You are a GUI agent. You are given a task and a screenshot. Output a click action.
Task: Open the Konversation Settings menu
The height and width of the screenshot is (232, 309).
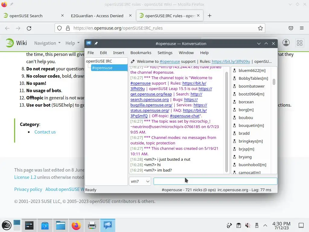click(x=165, y=53)
